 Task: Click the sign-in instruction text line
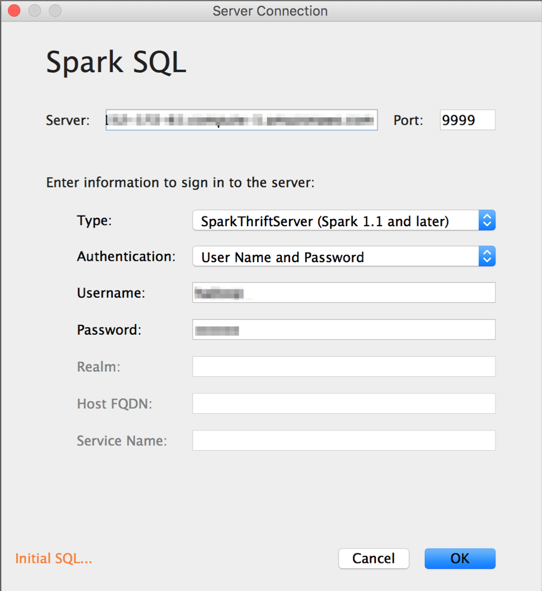pyautogui.click(x=180, y=182)
